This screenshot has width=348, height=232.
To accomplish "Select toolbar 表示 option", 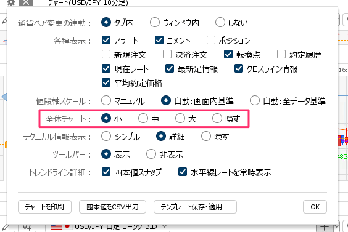I will click(106, 154).
